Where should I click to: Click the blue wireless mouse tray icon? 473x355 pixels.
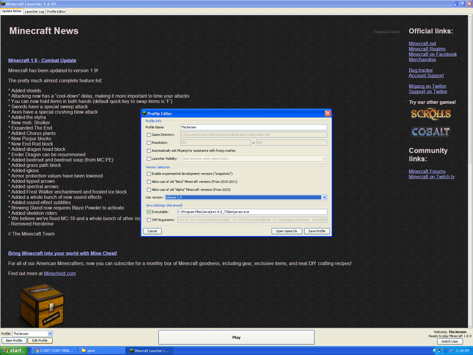[x=446, y=351]
